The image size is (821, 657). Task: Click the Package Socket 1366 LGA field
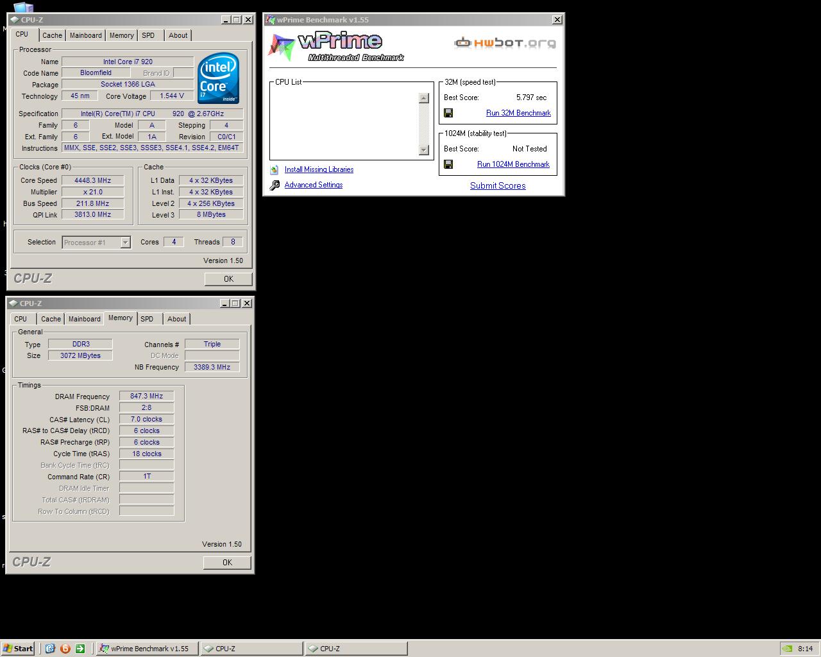(x=128, y=84)
